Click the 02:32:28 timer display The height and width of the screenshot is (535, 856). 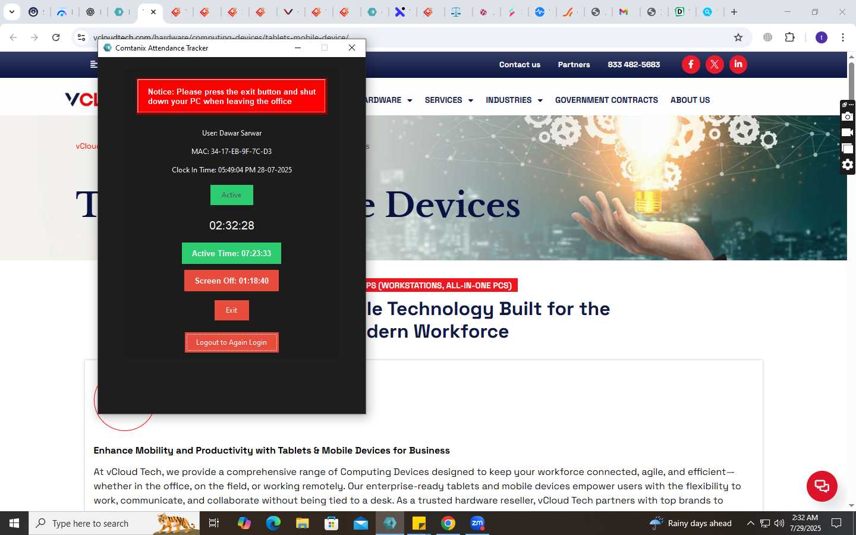[x=231, y=225]
